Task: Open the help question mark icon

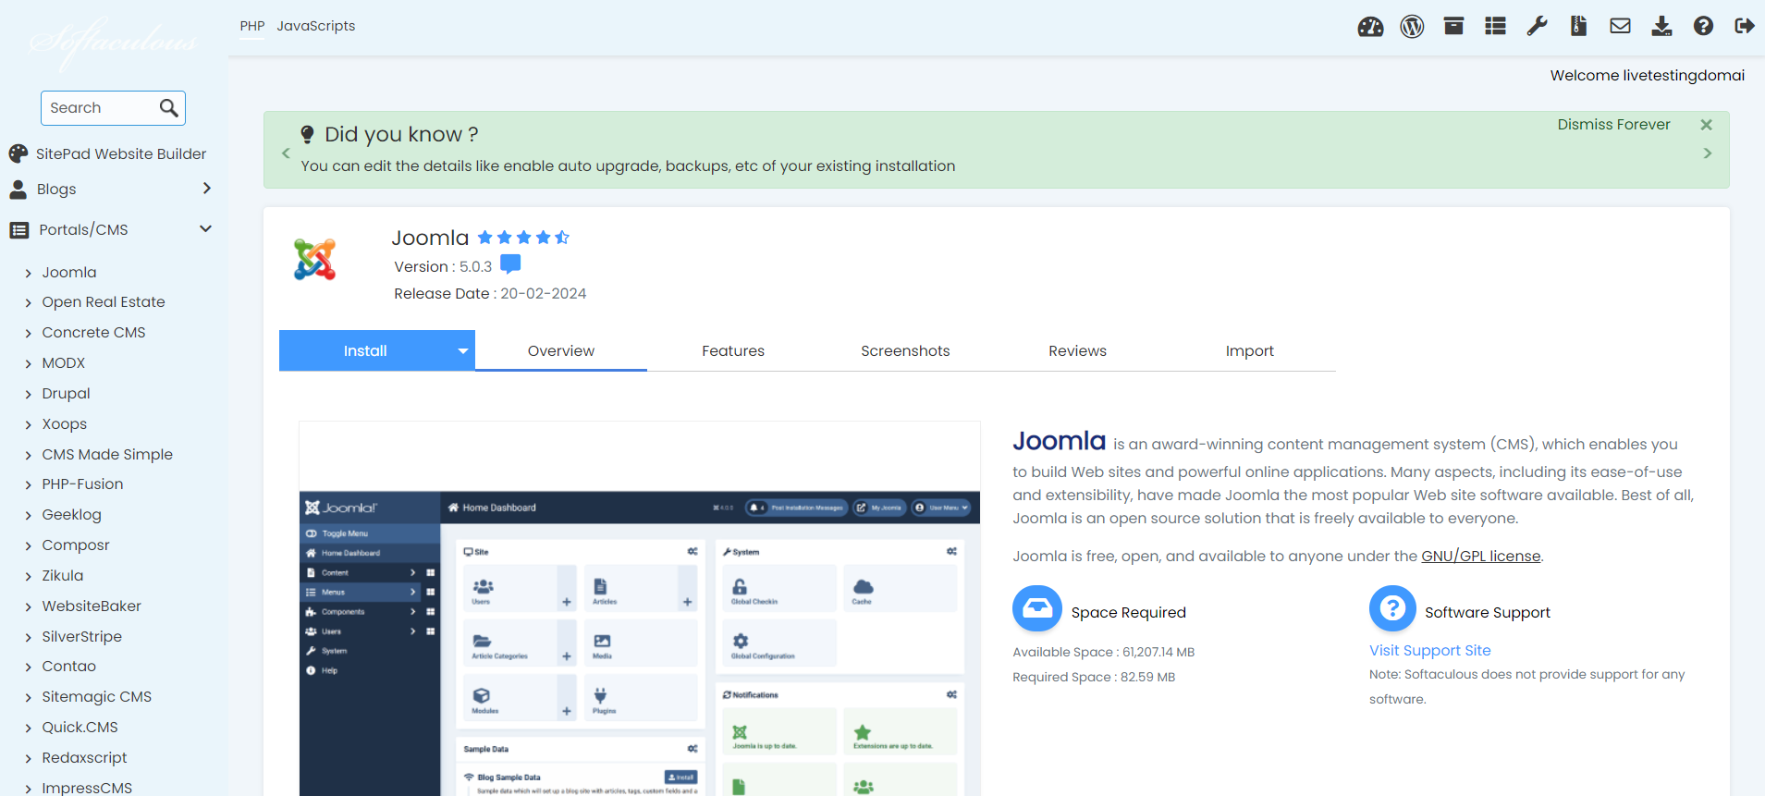Action: [x=1703, y=26]
